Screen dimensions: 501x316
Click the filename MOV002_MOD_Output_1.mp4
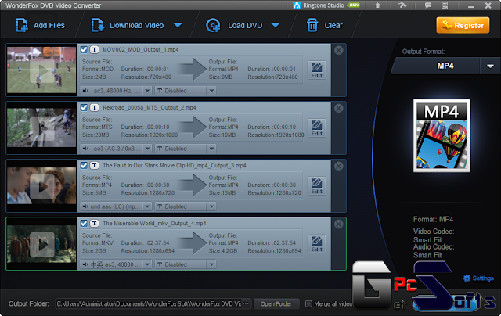tap(141, 49)
